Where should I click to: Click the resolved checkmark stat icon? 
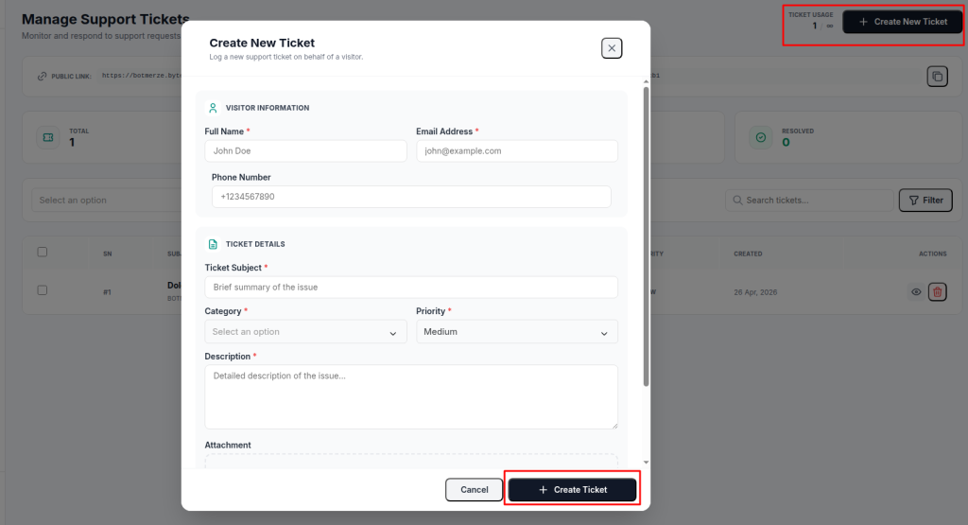tap(761, 138)
